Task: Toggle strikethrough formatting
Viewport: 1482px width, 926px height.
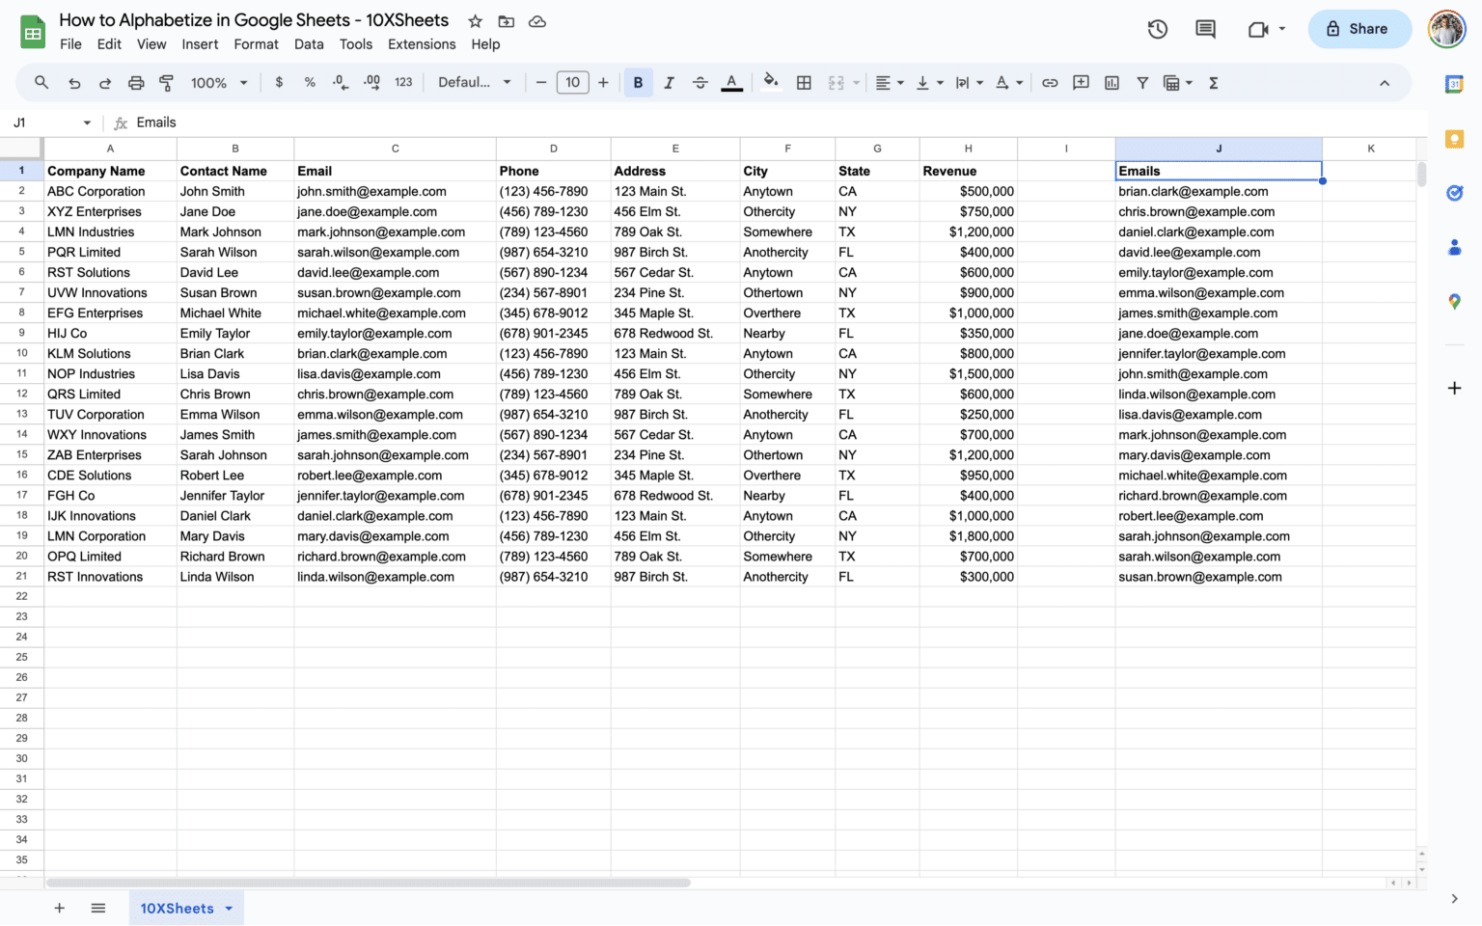Action: click(700, 83)
